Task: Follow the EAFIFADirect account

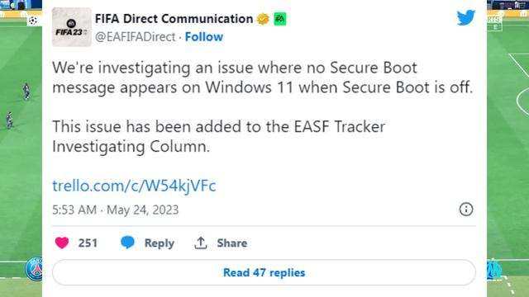Action: 204,36
